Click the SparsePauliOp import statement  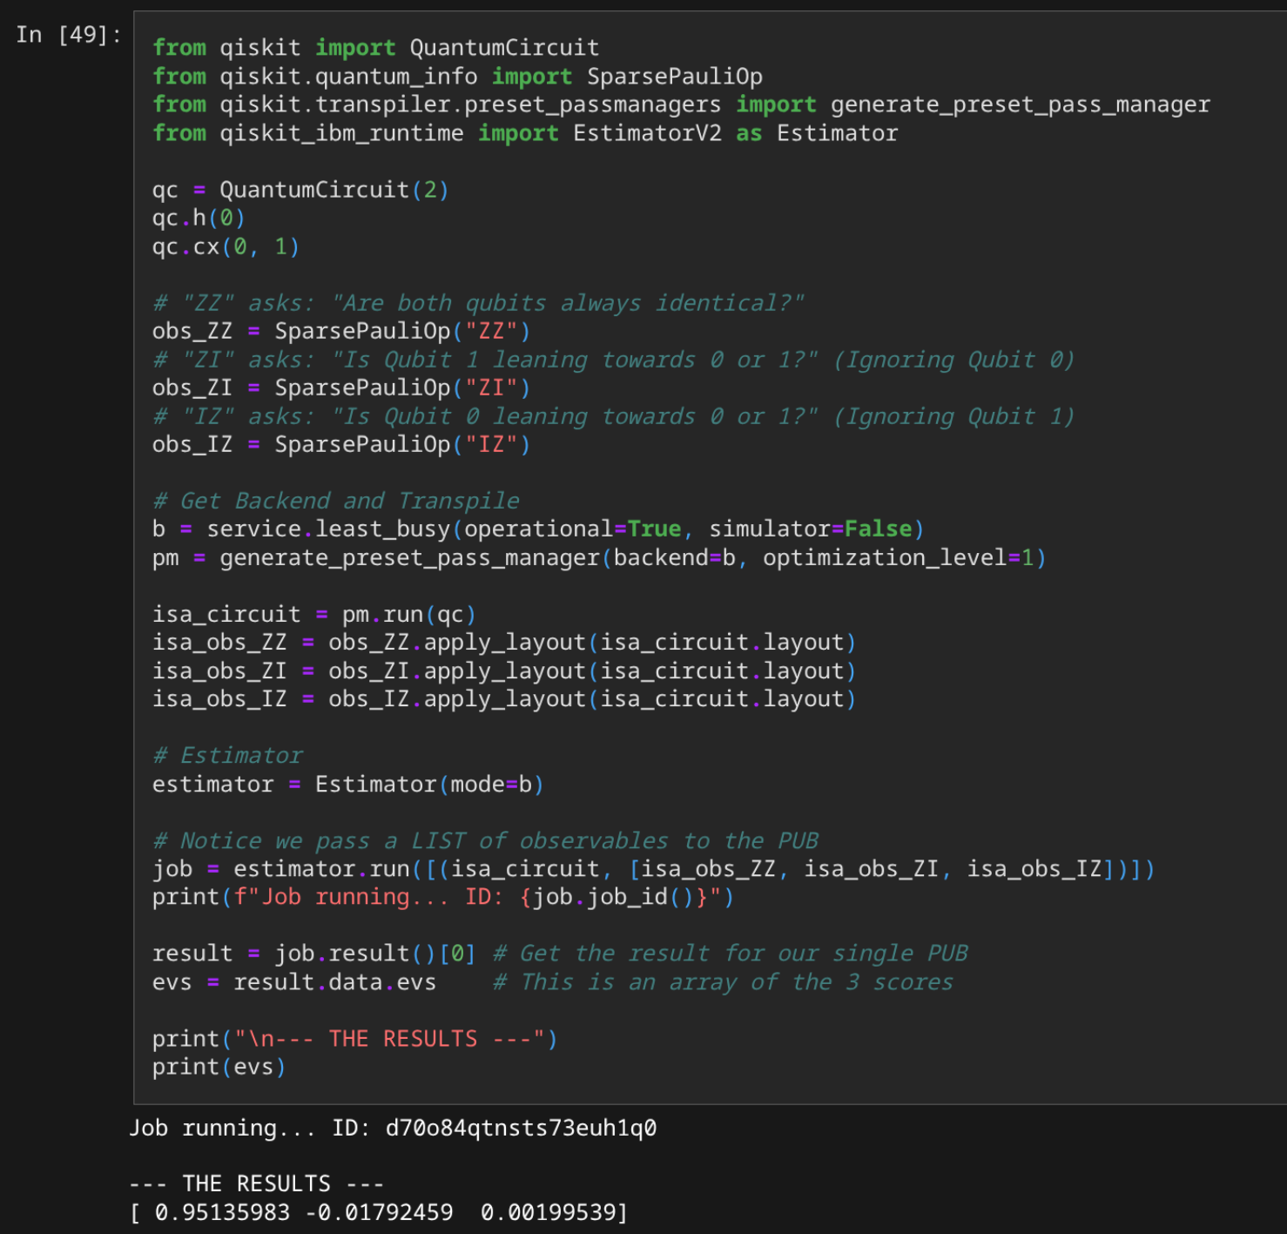coord(457,77)
